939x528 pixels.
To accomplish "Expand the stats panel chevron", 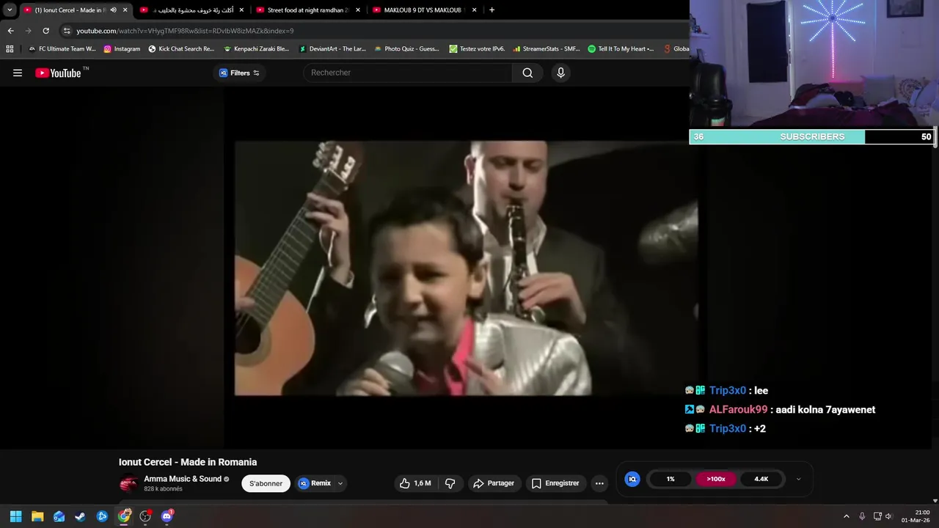I will 798,479.
